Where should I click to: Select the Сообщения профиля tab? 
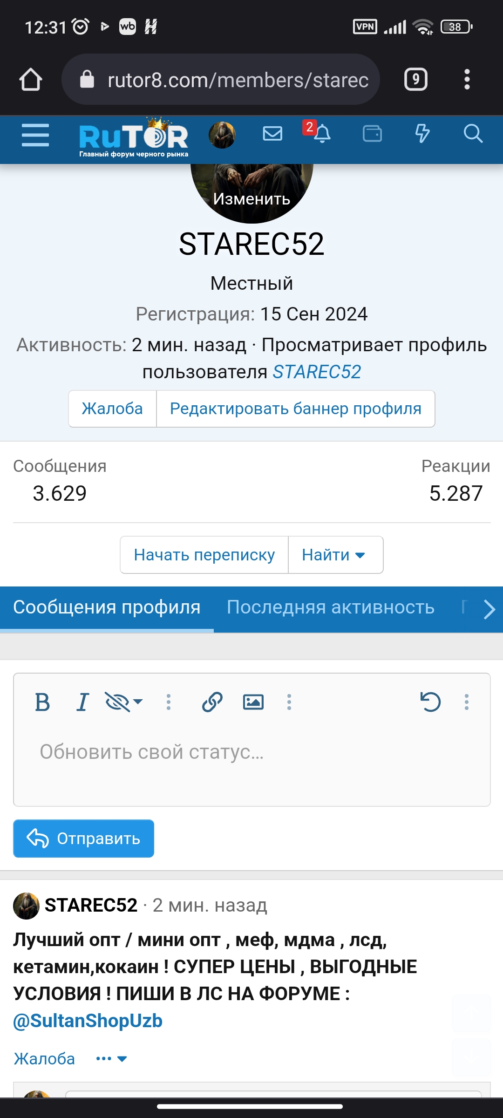(x=107, y=607)
